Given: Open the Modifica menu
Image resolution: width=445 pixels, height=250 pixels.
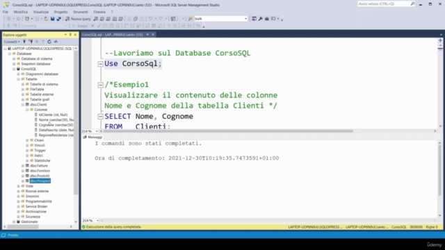Looking at the screenshot, I should pyautogui.click(x=21, y=12).
